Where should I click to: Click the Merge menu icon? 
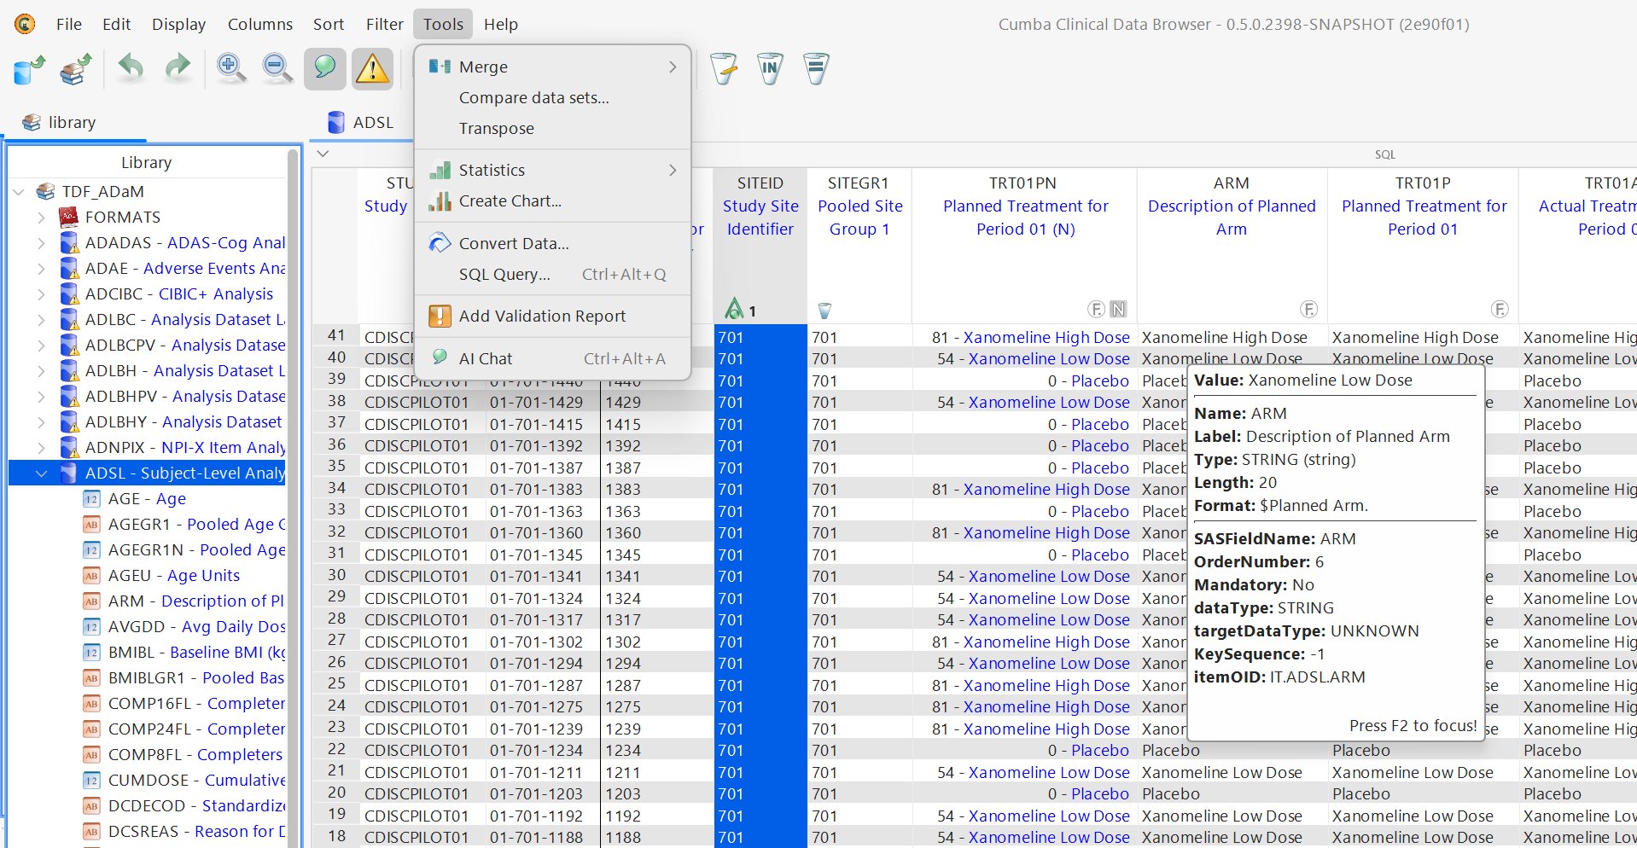pyautogui.click(x=440, y=67)
